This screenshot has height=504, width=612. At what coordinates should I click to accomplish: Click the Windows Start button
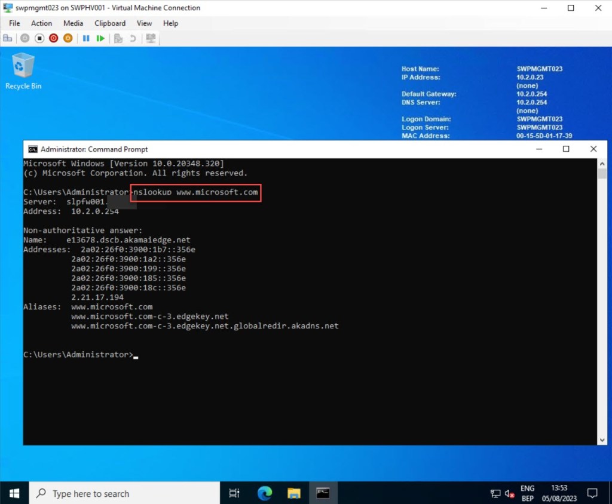[14, 493]
